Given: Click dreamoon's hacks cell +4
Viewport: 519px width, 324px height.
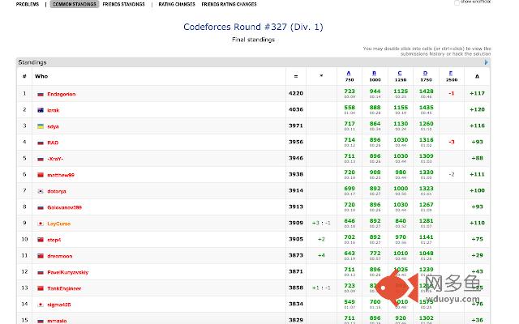Looking at the screenshot, I should (x=321, y=256).
